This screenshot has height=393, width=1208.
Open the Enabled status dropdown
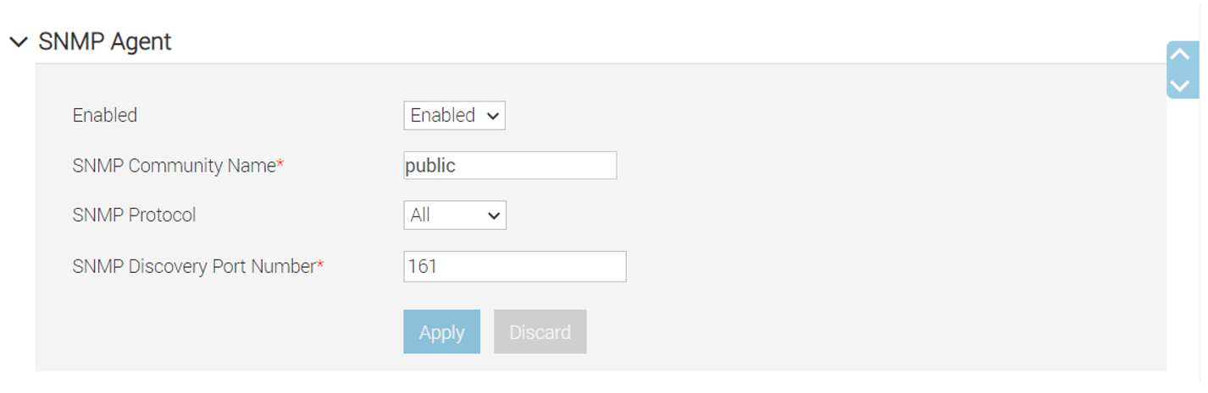(454, 116)
